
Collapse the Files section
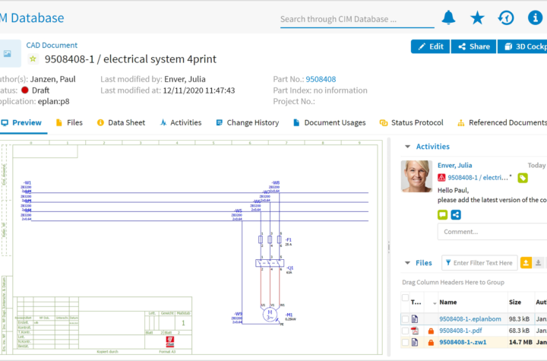(x=407, y=263)
